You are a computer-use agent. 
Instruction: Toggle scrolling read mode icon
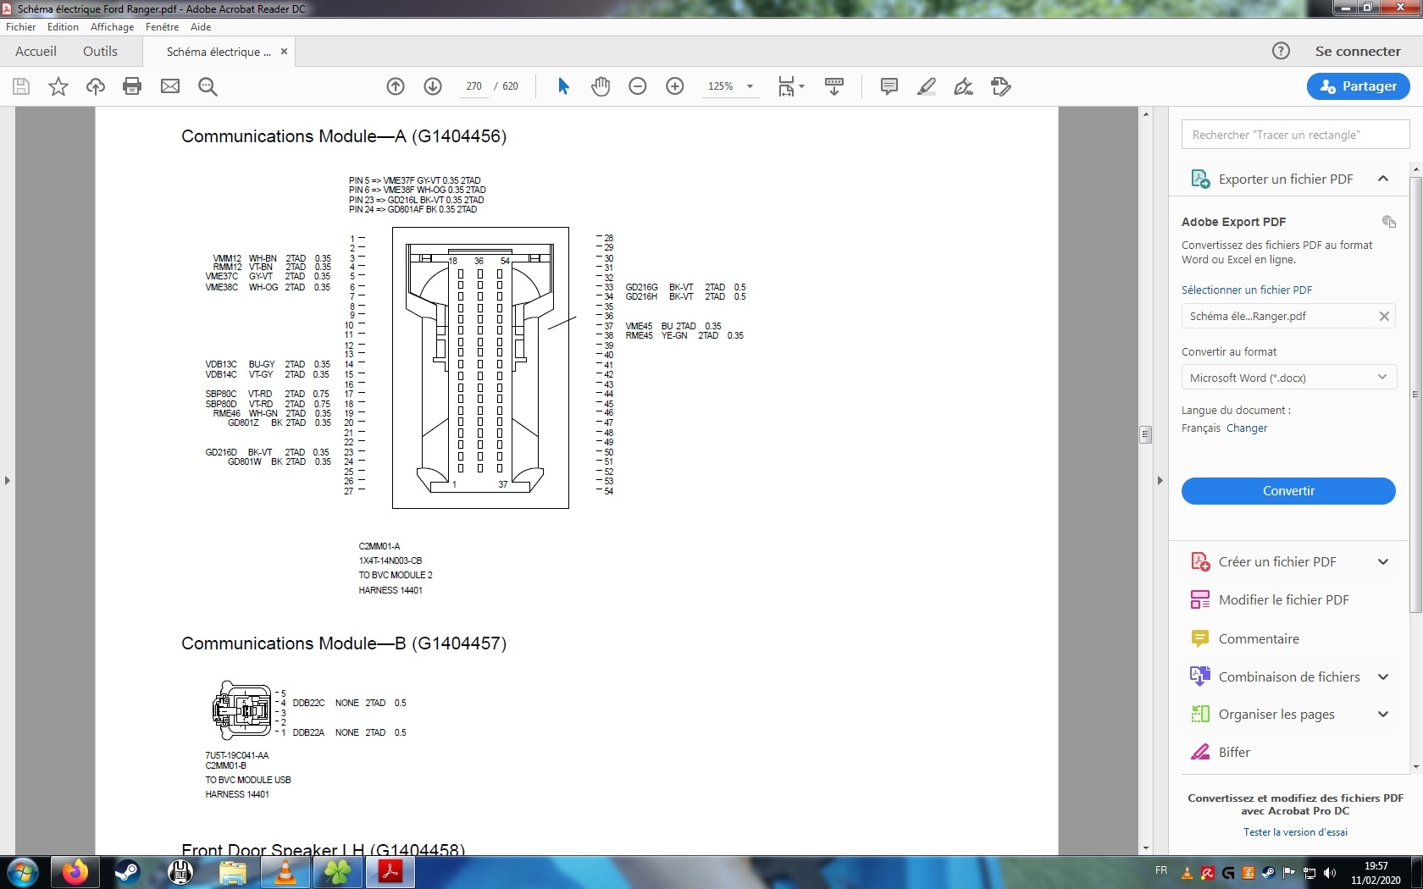coord(834,86)
